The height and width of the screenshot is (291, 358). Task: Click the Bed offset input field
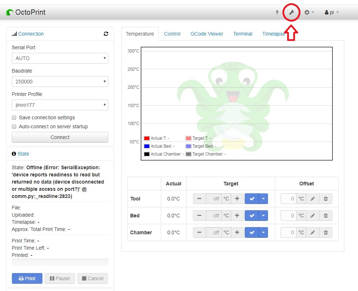tap(288, 216)
